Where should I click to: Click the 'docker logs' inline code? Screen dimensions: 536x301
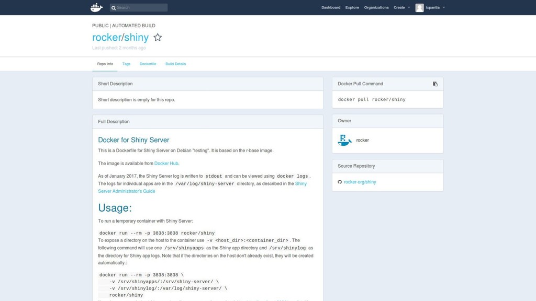pyautogui.click(x=293, y=176)
